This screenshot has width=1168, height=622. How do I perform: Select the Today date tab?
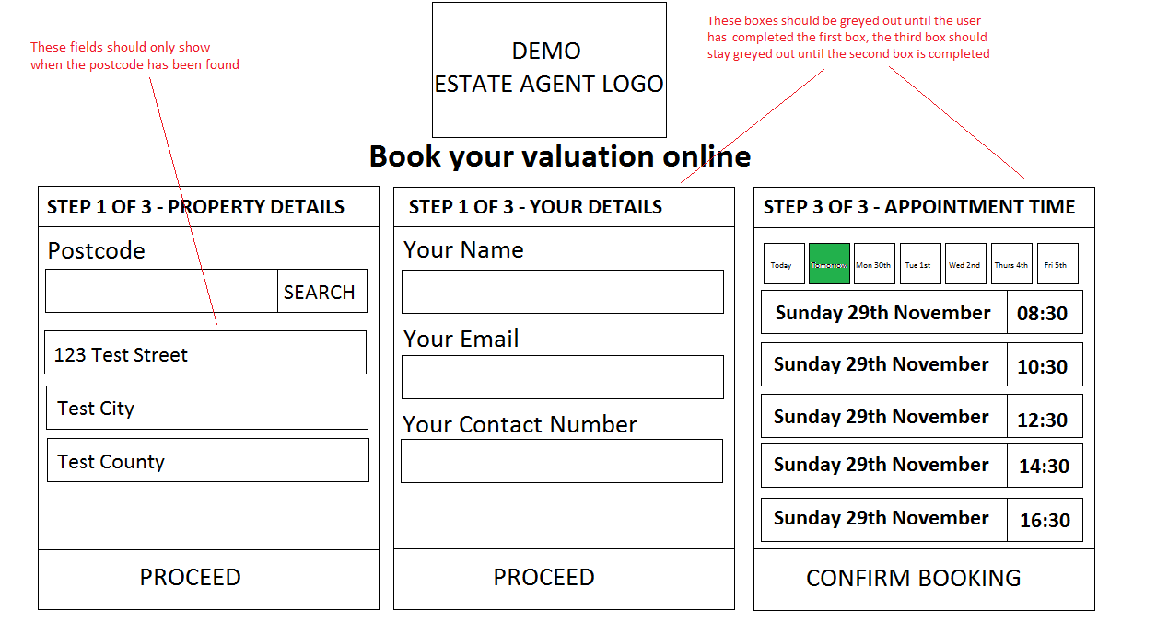(x=783, y=264)
